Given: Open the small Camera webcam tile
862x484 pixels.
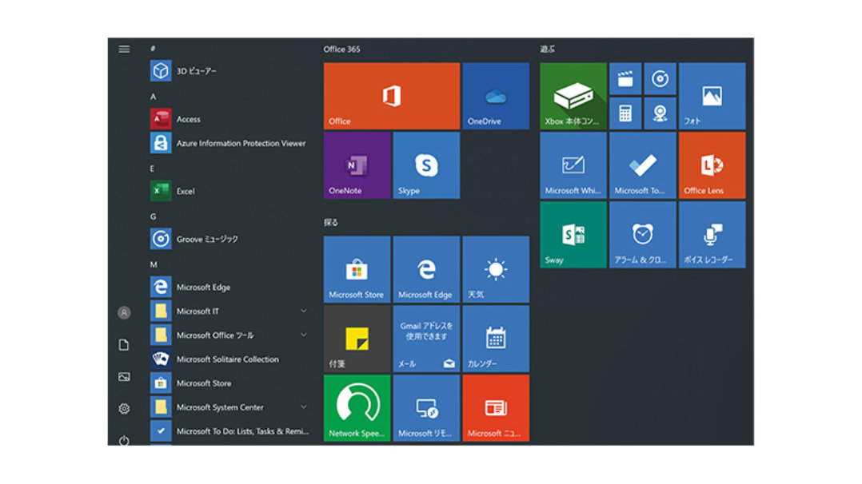Looking at the screenshot, I should tap(660, 113).
